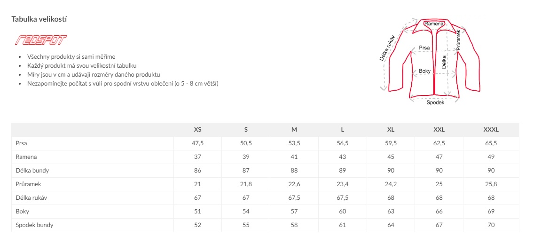Click the Spodek label under jacket diagram
Image resolution: width=533 pixels, height=244 pixels.
[435, 102]
